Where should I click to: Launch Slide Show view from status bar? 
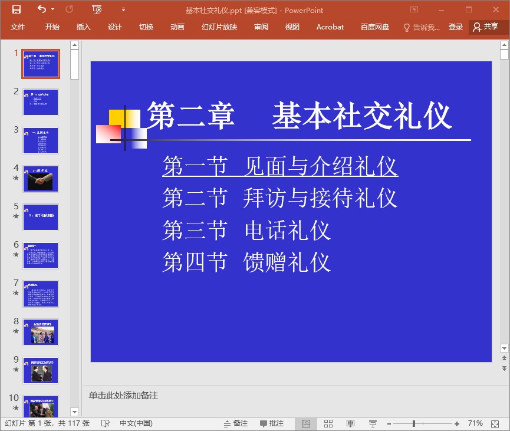coord(373,423)
